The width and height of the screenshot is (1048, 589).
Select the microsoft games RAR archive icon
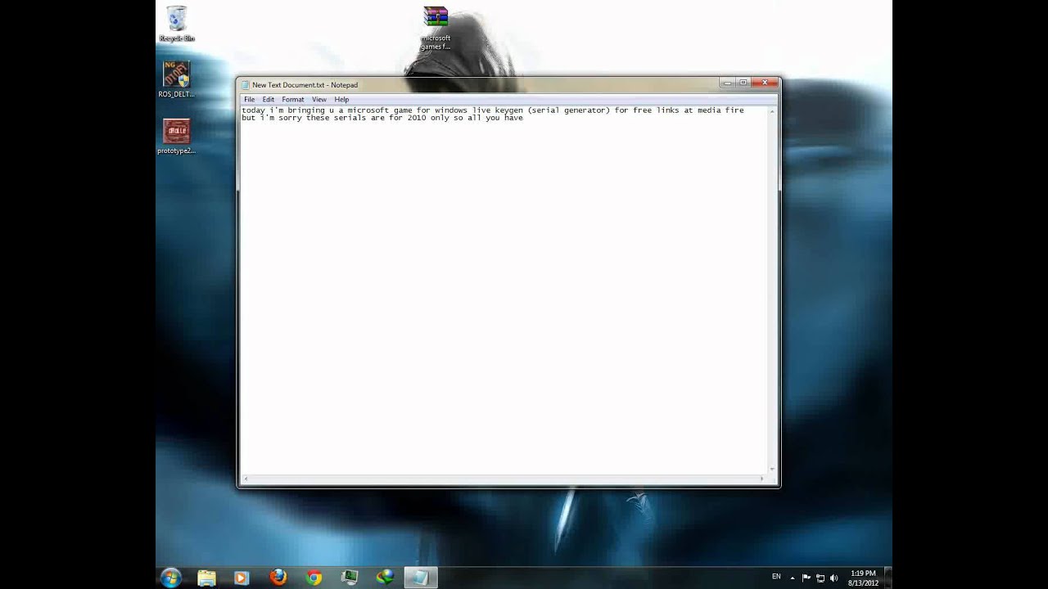point(436,28)
